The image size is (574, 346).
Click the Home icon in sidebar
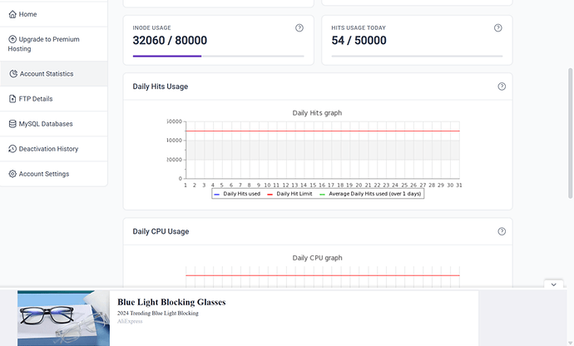point(12,14)
